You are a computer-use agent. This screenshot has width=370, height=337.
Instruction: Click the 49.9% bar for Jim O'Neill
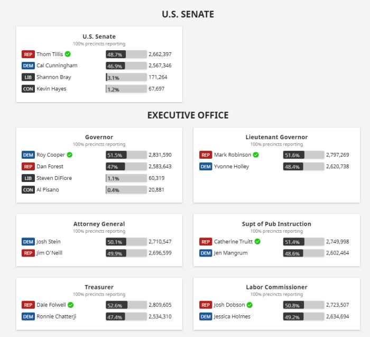[126, 253]
